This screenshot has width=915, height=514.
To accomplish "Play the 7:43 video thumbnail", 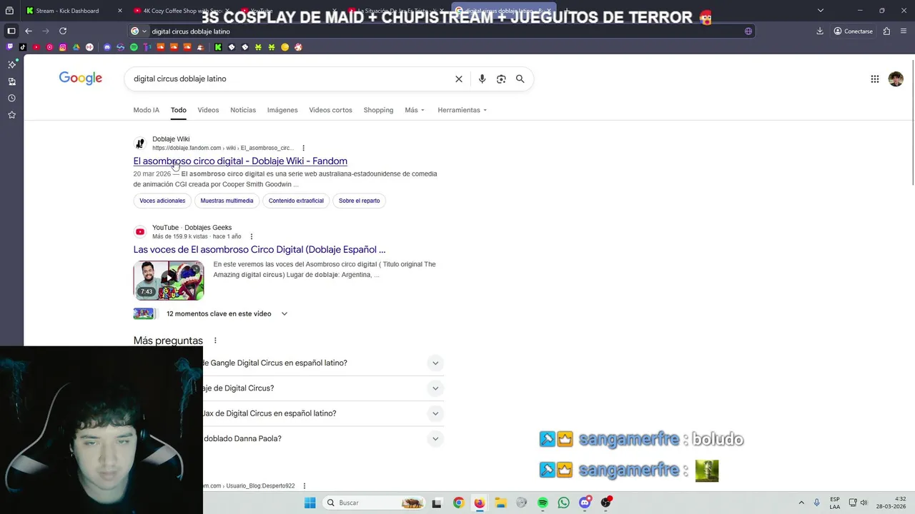I will click(169, 280).
